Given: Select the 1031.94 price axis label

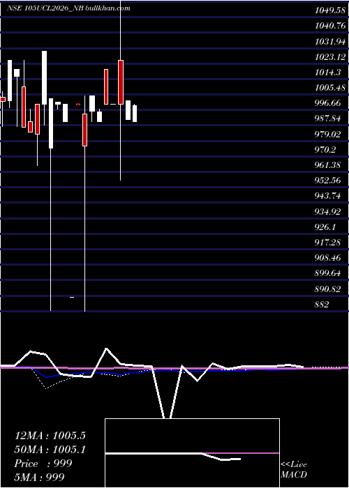Looking at the screenshot, I should (x=330, y=41).
